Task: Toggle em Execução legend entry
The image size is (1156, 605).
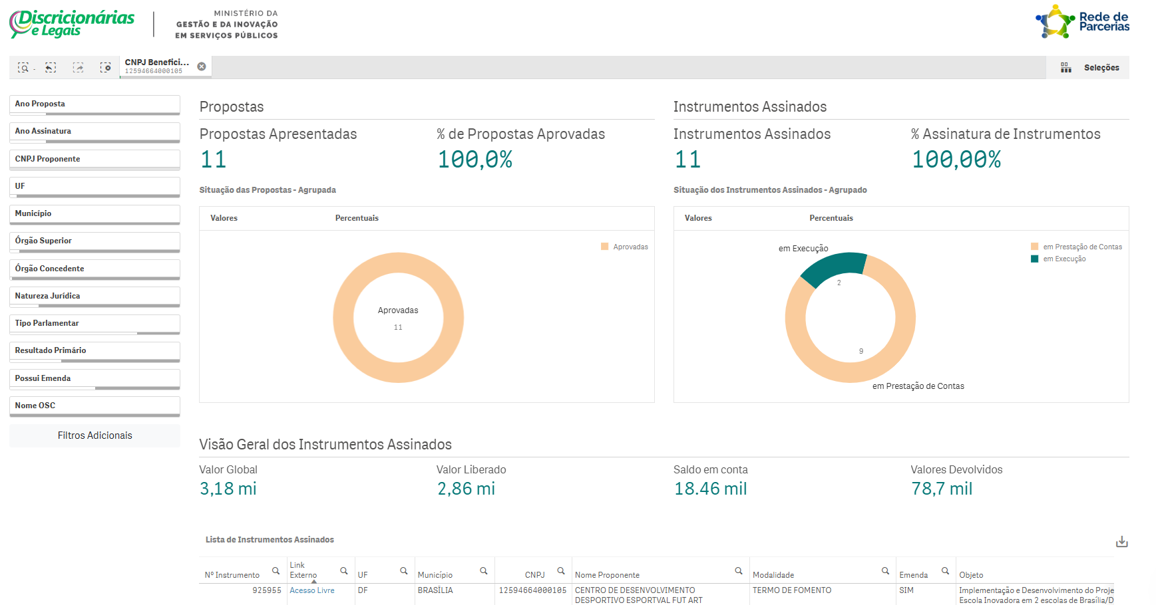Action: pyautogui.click(x=1063, y=259)
